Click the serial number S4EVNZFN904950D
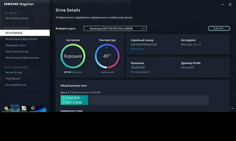The width and height of the screenshot is (236, 141). coord(144,45)
